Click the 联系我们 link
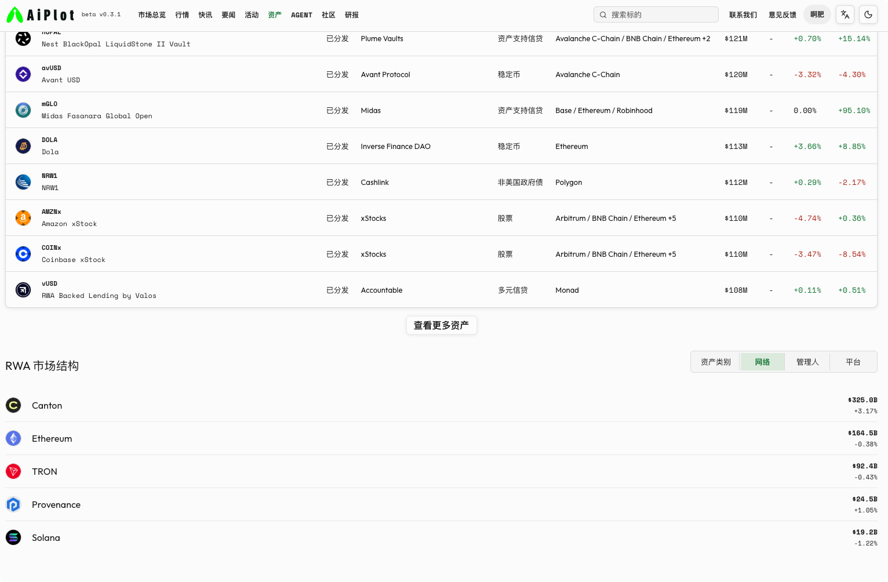 tap(743, 14)
